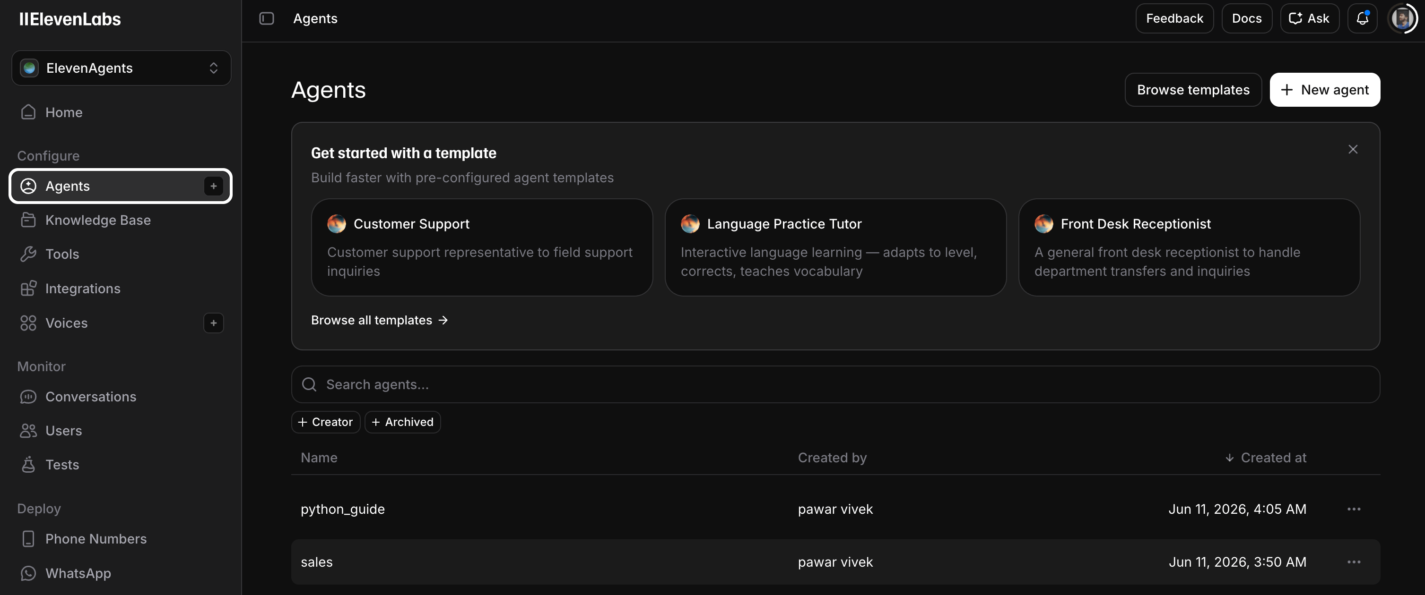The height and width of the screenshot is (595, 1425).
Task: Click the Voices circles icon
Action: [x=28, y=323]
